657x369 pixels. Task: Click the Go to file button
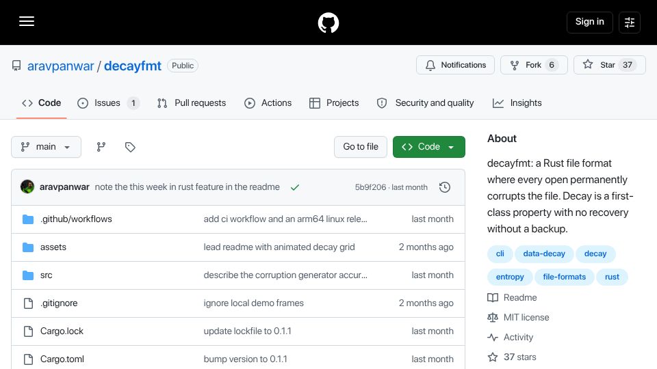coord(361,147)
